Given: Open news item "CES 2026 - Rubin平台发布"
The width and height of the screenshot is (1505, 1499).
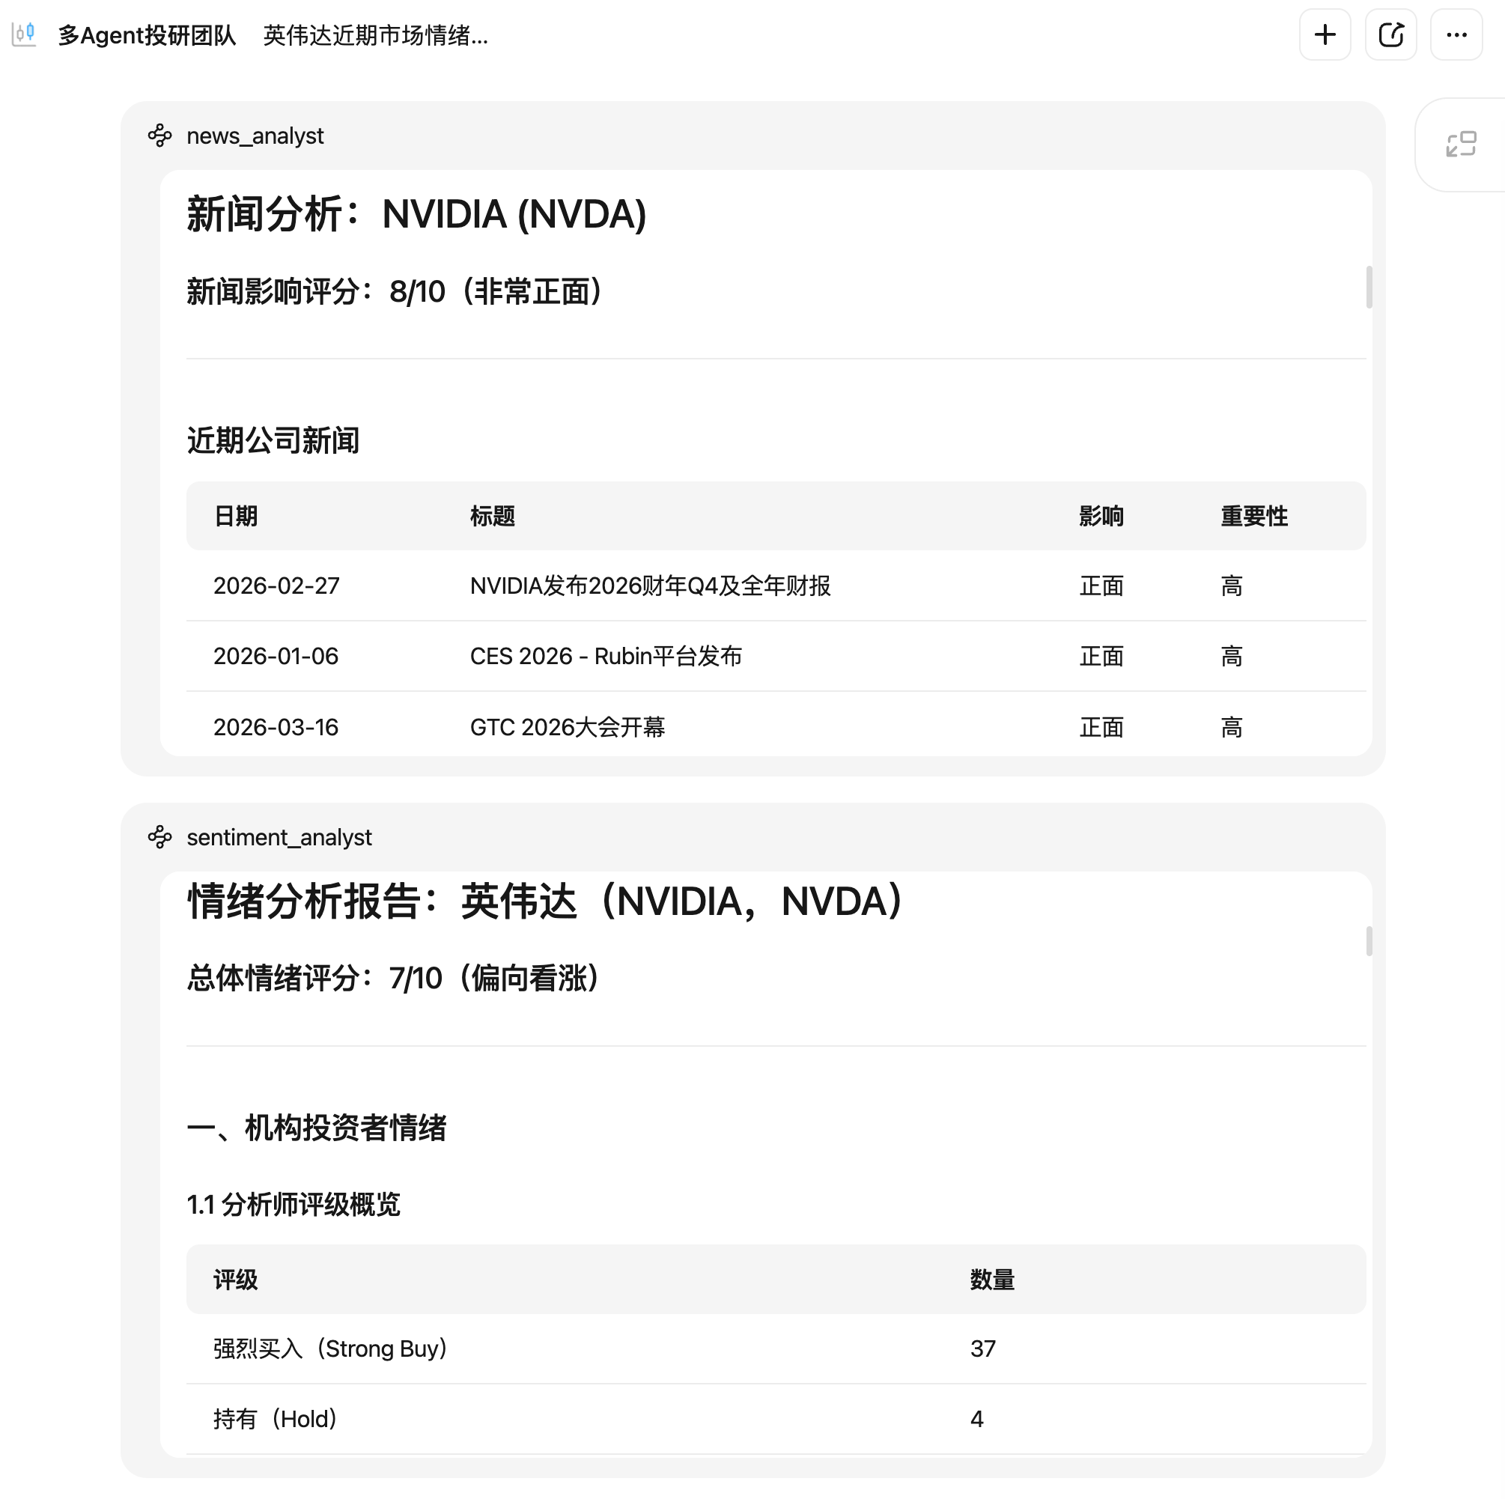Looking at the screenshot, I should [605, 656].
